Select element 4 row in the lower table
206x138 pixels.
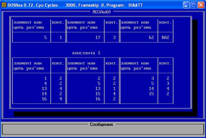(x=45, y=83)
